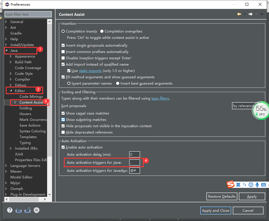Open the type filters link
This screenshot has height=221, width=269.
(x=160, y=98)
